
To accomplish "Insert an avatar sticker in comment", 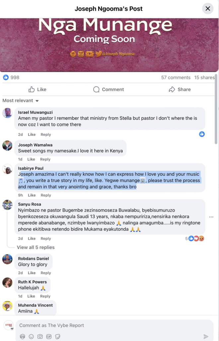I will tap(23, 336).
